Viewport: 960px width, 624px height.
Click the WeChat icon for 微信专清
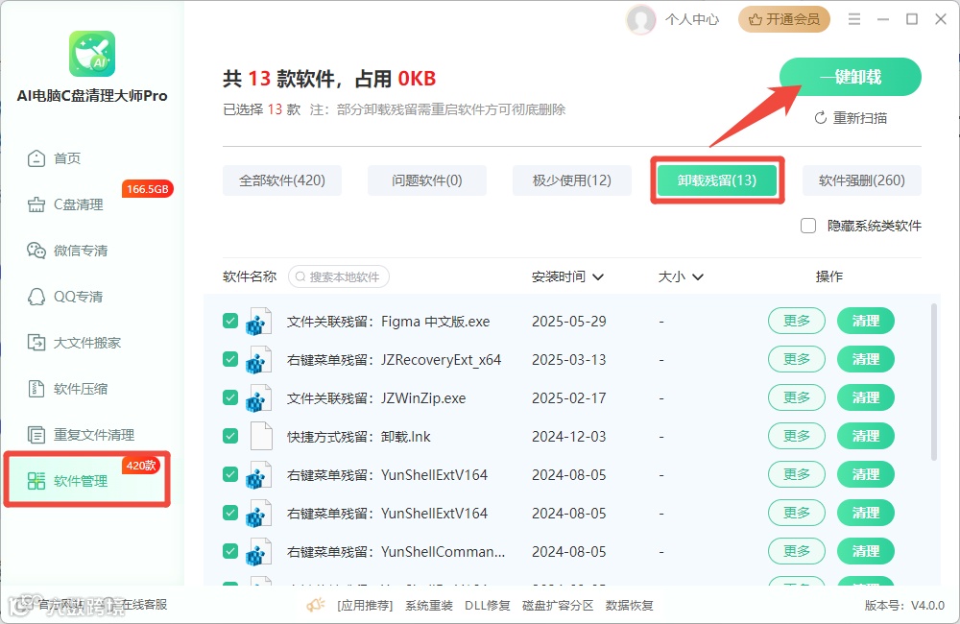[x=36, y=251]
